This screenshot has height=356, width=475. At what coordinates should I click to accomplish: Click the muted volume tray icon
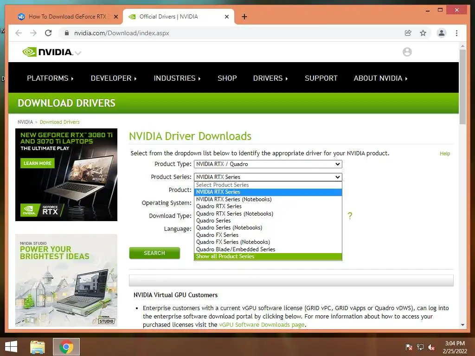click(x=431, y=347)
